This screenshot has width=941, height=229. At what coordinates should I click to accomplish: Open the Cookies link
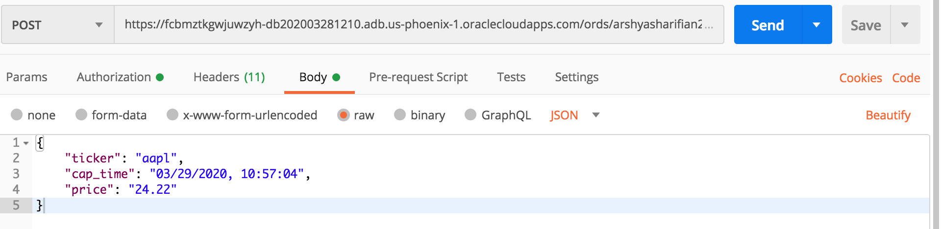(x=861, y=78)
